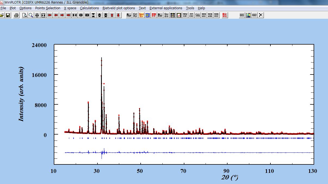328x184 pixels.
Task: Launch the Bond Str tool
Action: coord(141,15)
